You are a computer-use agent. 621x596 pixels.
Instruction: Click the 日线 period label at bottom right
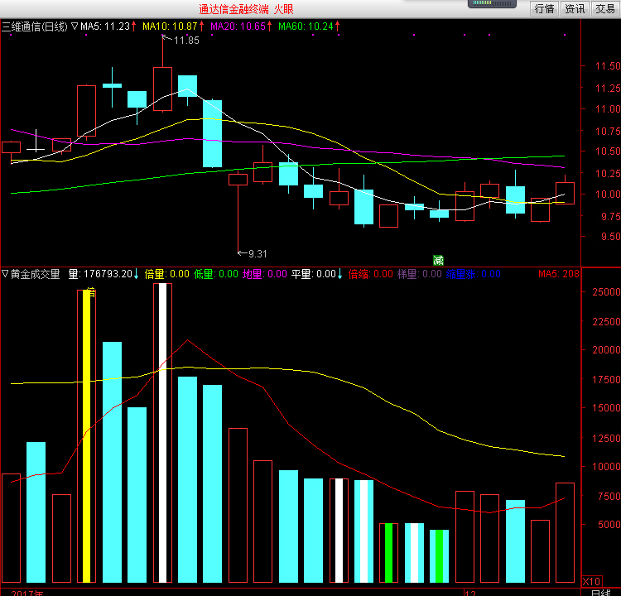tap(602, 593)
